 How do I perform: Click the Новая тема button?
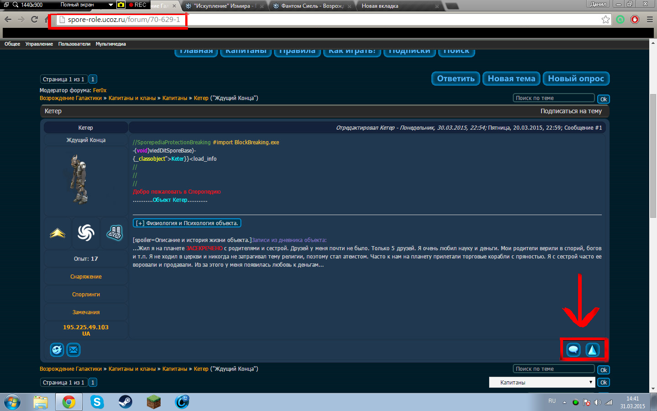(x=511, y=79)
